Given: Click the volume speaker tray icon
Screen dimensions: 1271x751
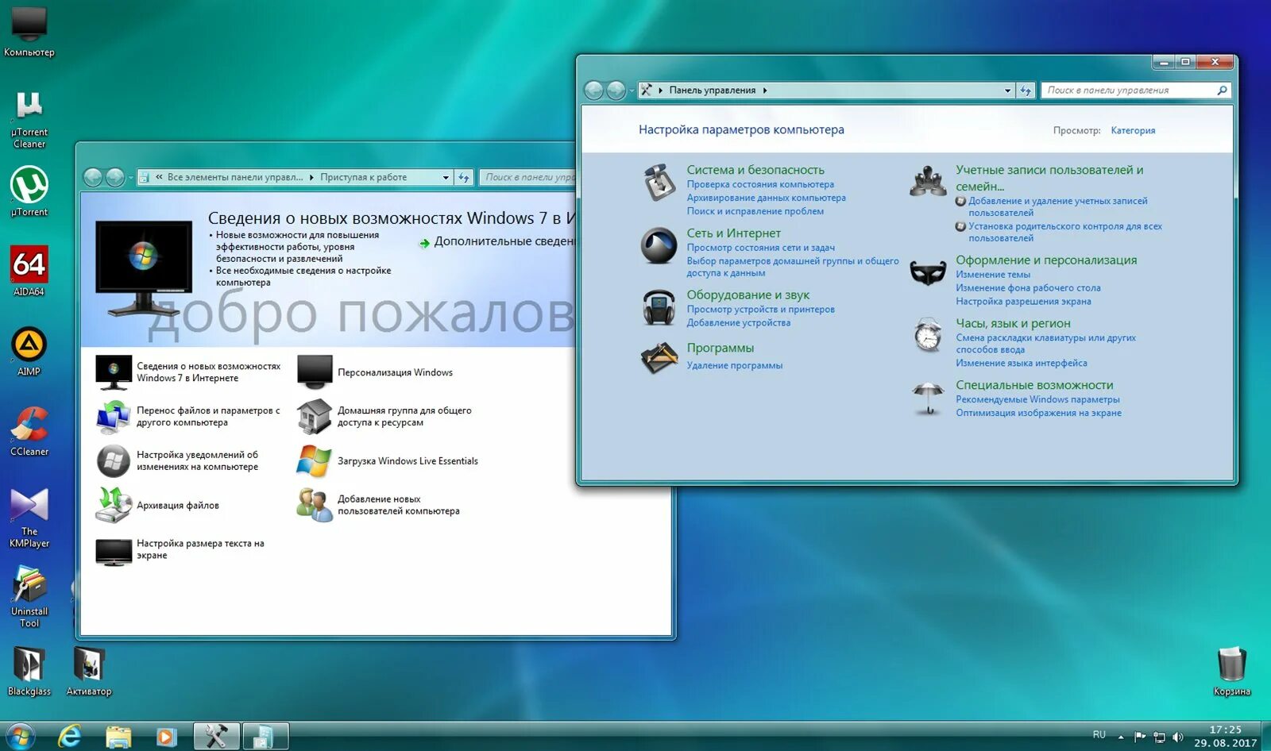Looking at the screenshot, I should [x=1178, y=738].
